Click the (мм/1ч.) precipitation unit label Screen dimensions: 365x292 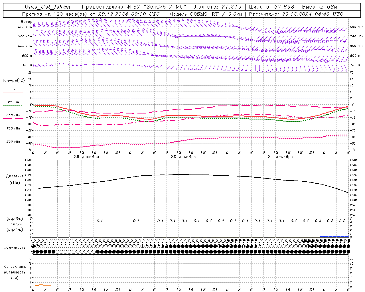(15, 230)
